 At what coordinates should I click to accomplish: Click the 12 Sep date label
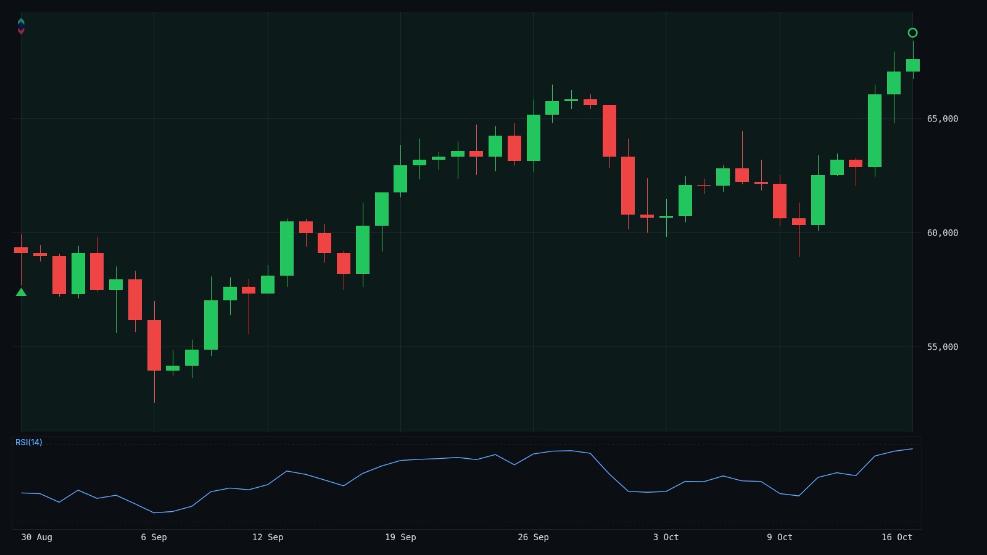[268, 537]
